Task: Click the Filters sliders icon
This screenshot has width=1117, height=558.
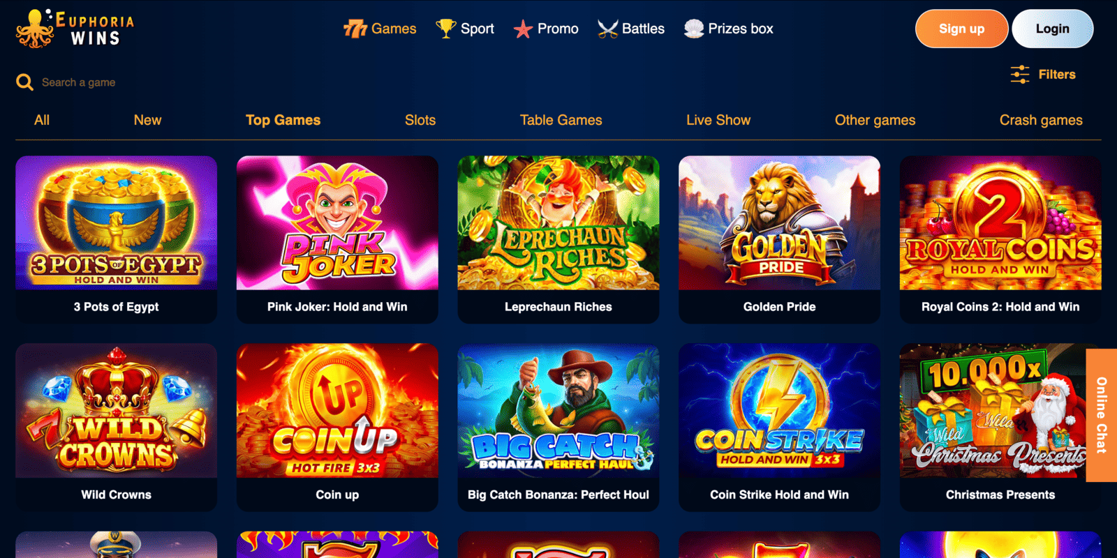Action: [1020, 74]
